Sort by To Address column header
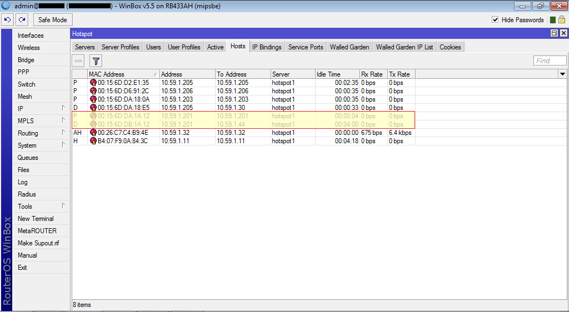 (x=243, y=74)
